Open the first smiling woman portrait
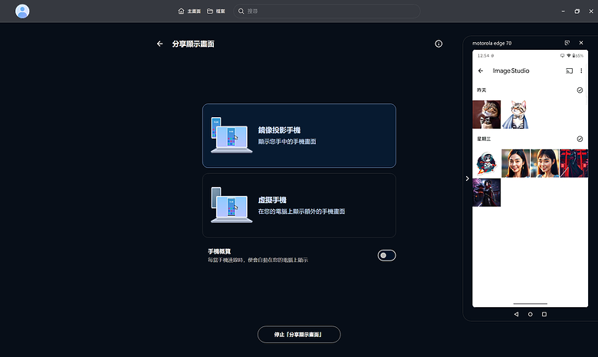Screen dimensions: 598x357 tap(516, 163)
